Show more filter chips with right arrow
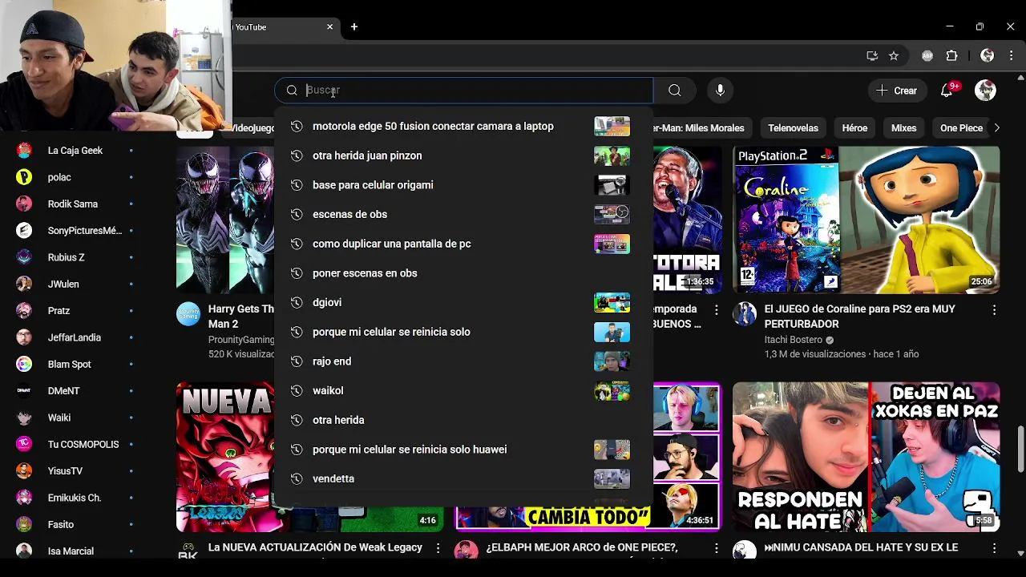Screen dimensions: 1026x577 996,128
